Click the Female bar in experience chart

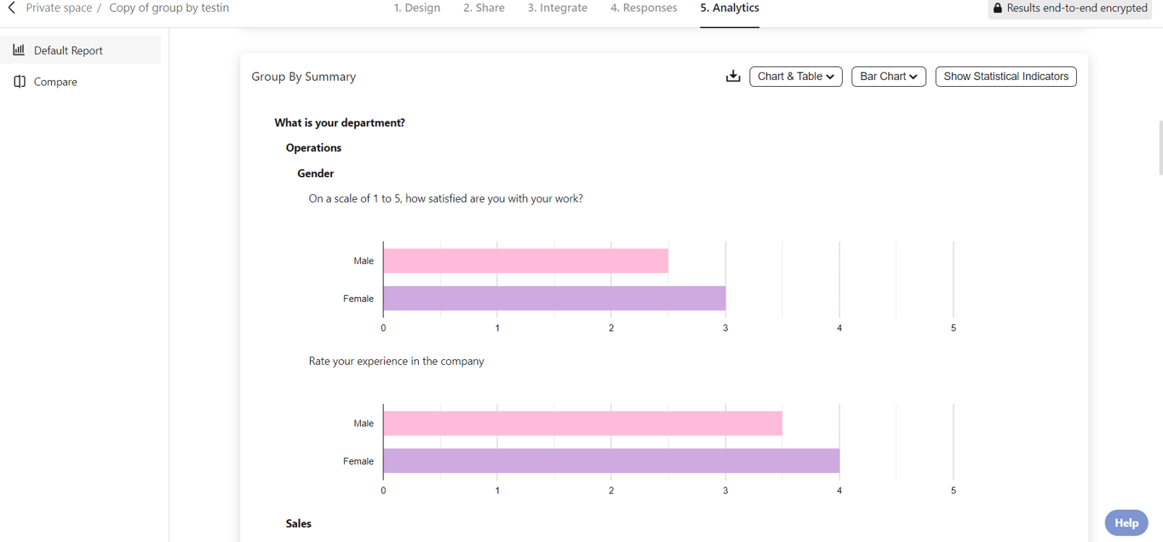[x=610, y=461]
